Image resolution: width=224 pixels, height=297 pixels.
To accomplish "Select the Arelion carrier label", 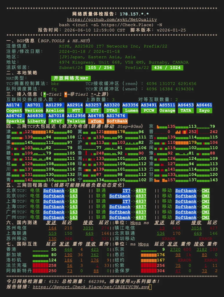I will (x=55, y=111).
